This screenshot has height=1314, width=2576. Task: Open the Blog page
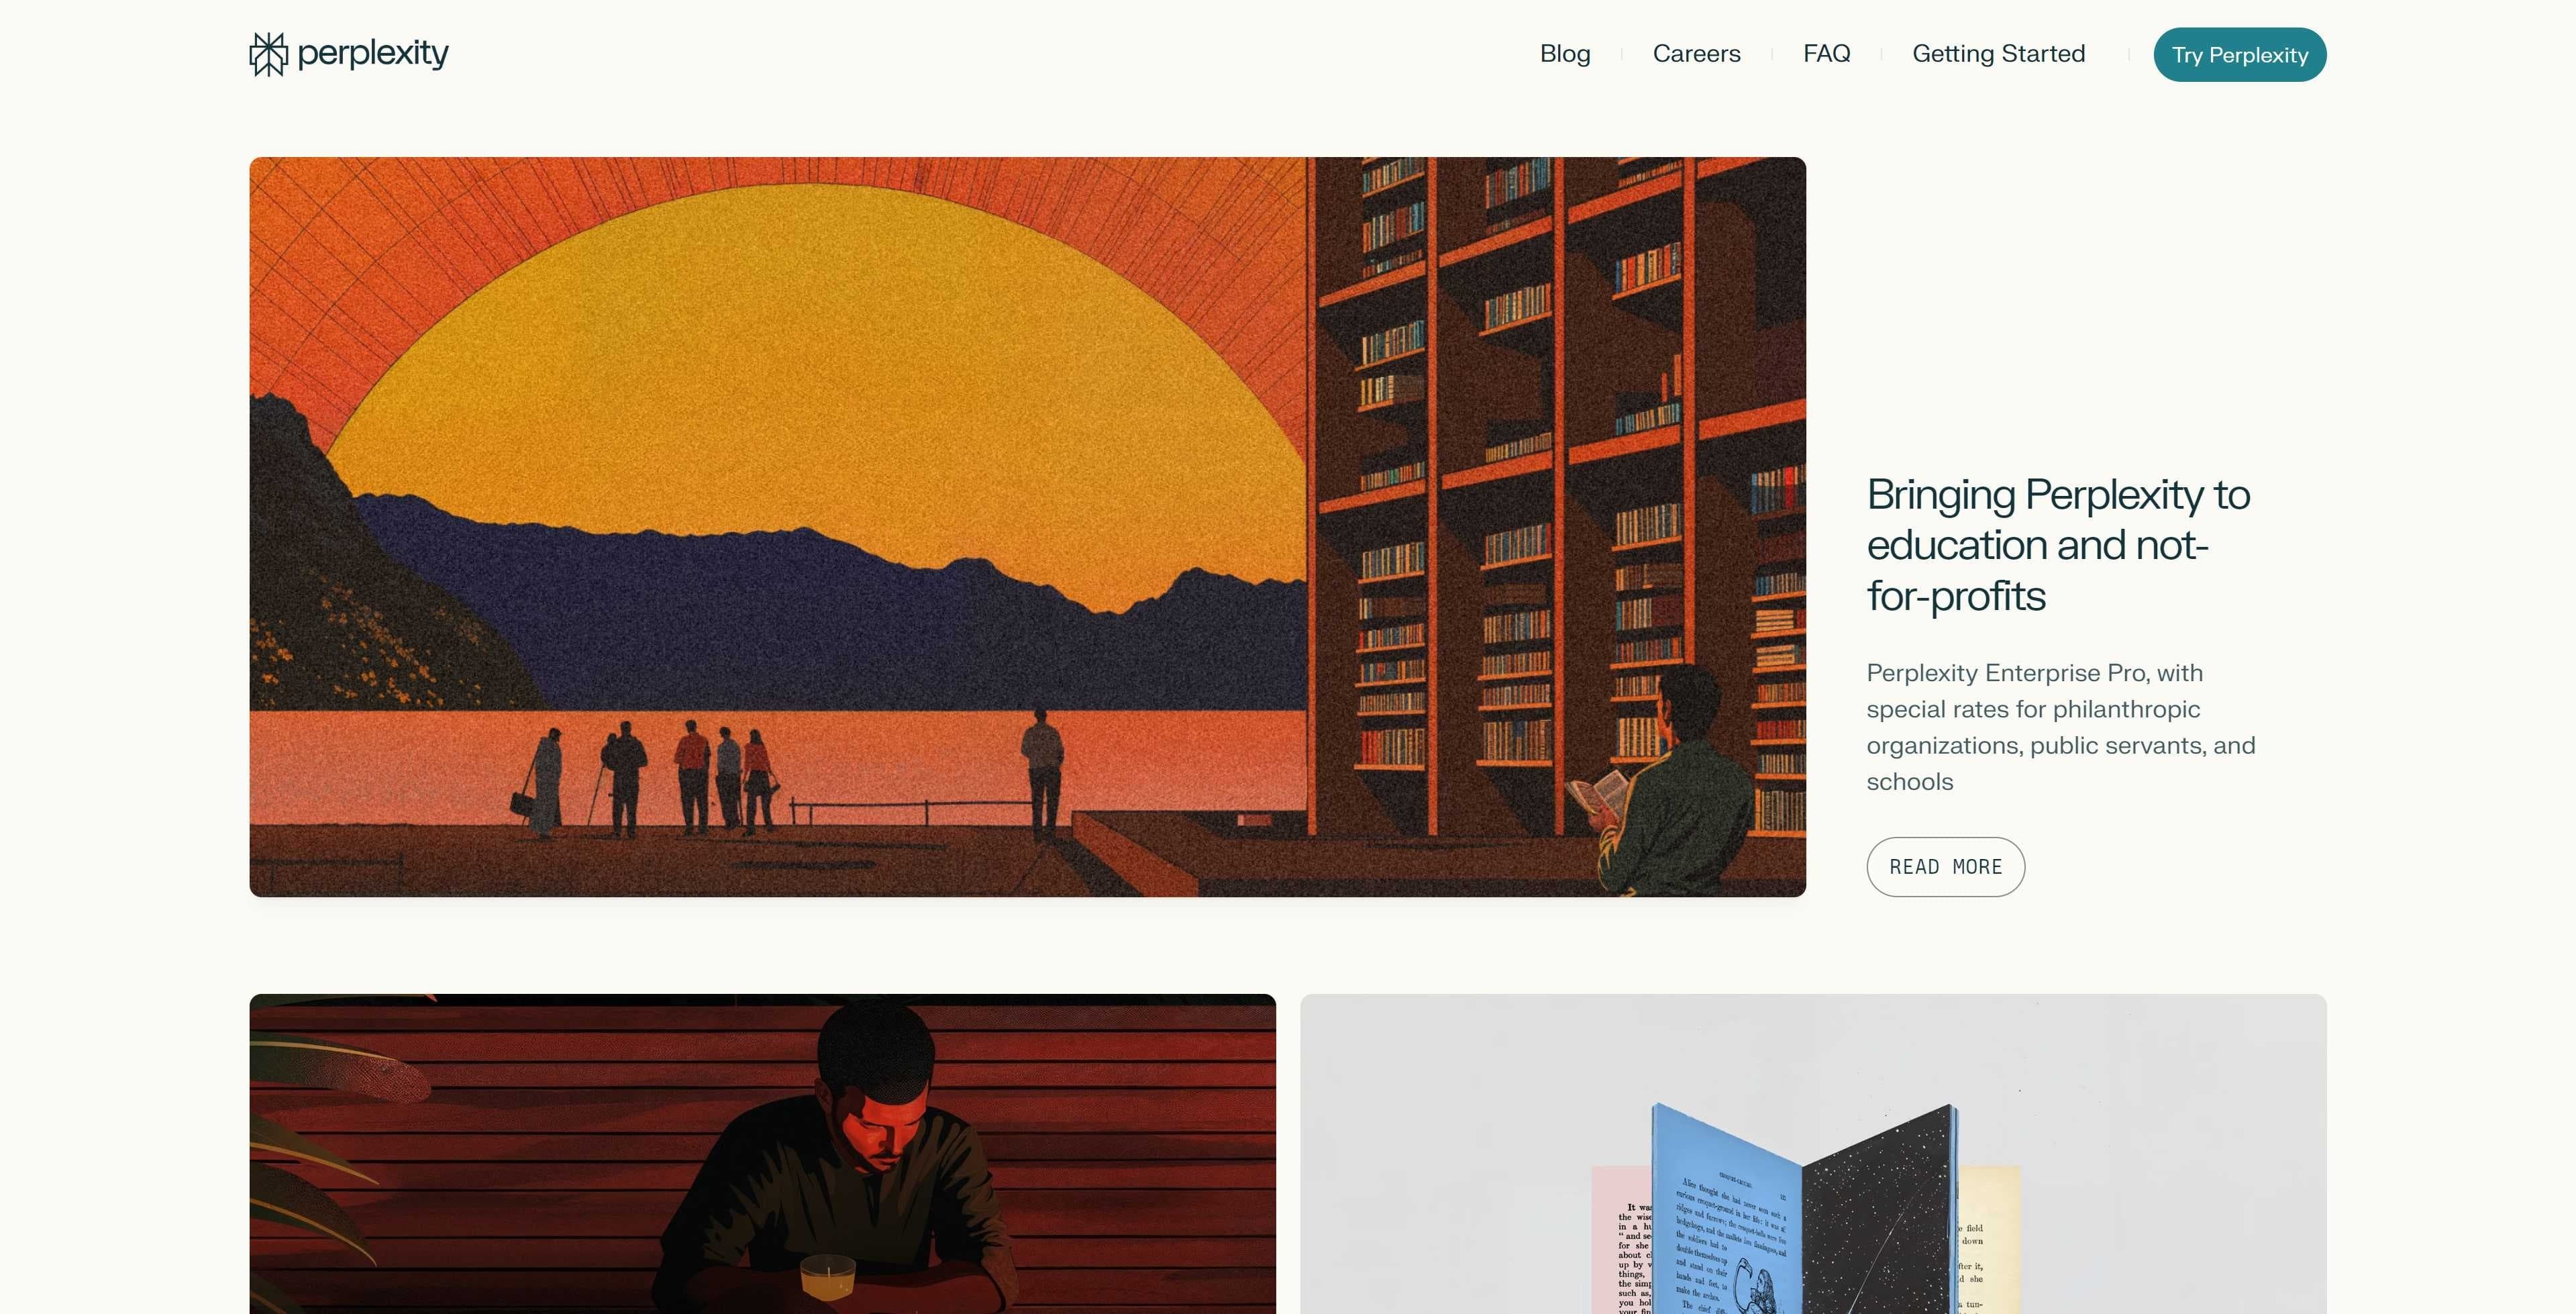coord(1565,54)
